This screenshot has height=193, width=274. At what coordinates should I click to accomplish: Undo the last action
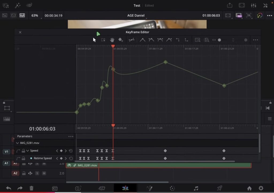pos(9,188)
